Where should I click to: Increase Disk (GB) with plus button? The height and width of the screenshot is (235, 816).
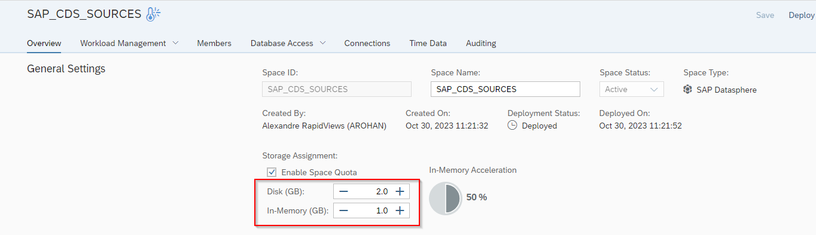click(x=400, y=191)
